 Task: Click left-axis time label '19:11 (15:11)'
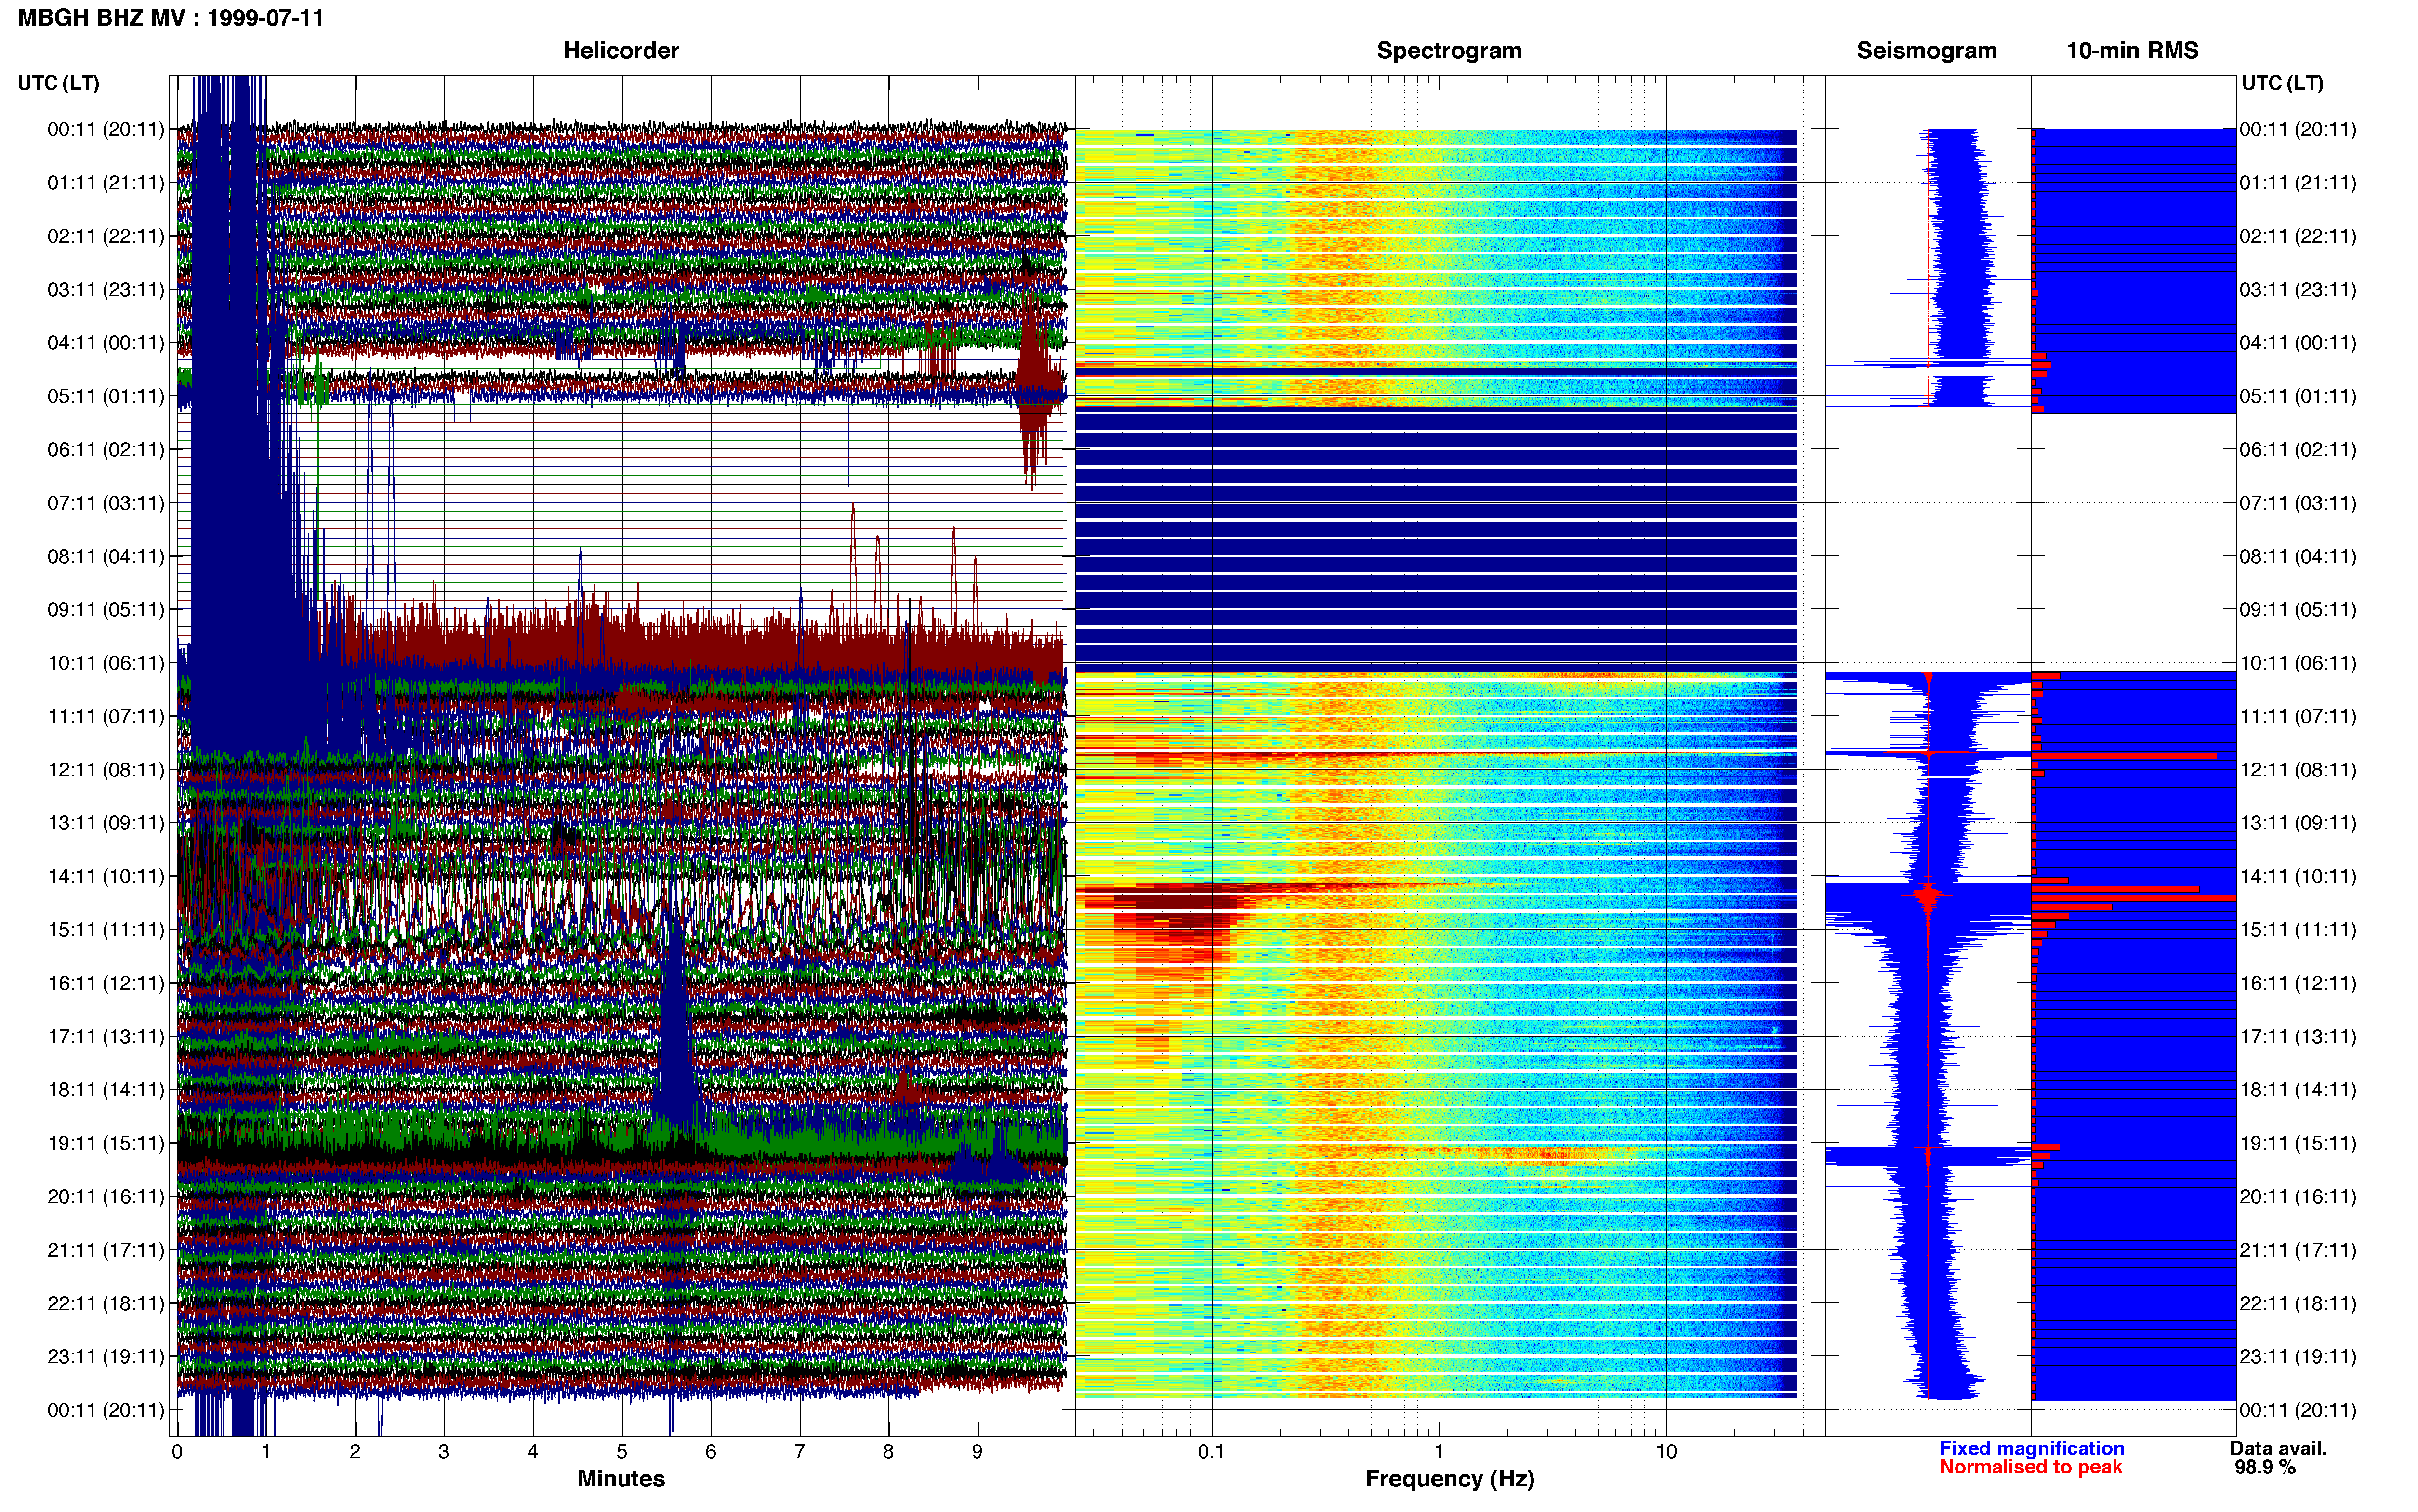(106, 1143)
